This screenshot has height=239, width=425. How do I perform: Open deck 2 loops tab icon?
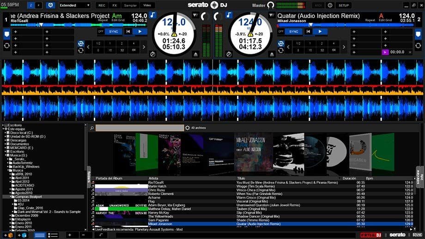[418, 46]
